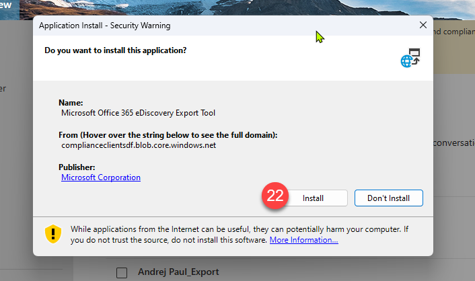Viewport: 475px width, 281px height.
Task: Open the More Information link
Action: [x=303, y=240]
